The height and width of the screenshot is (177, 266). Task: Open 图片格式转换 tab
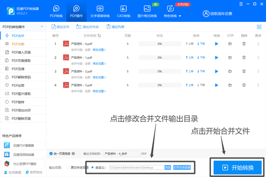tap(147, 12)
